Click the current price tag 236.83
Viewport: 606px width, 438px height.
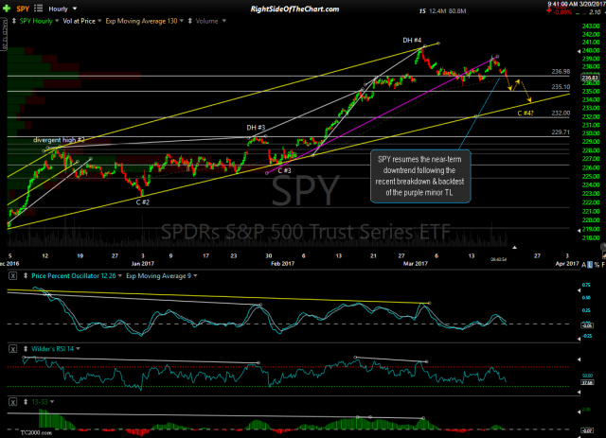pyautogui.click(x=590, y=78)
